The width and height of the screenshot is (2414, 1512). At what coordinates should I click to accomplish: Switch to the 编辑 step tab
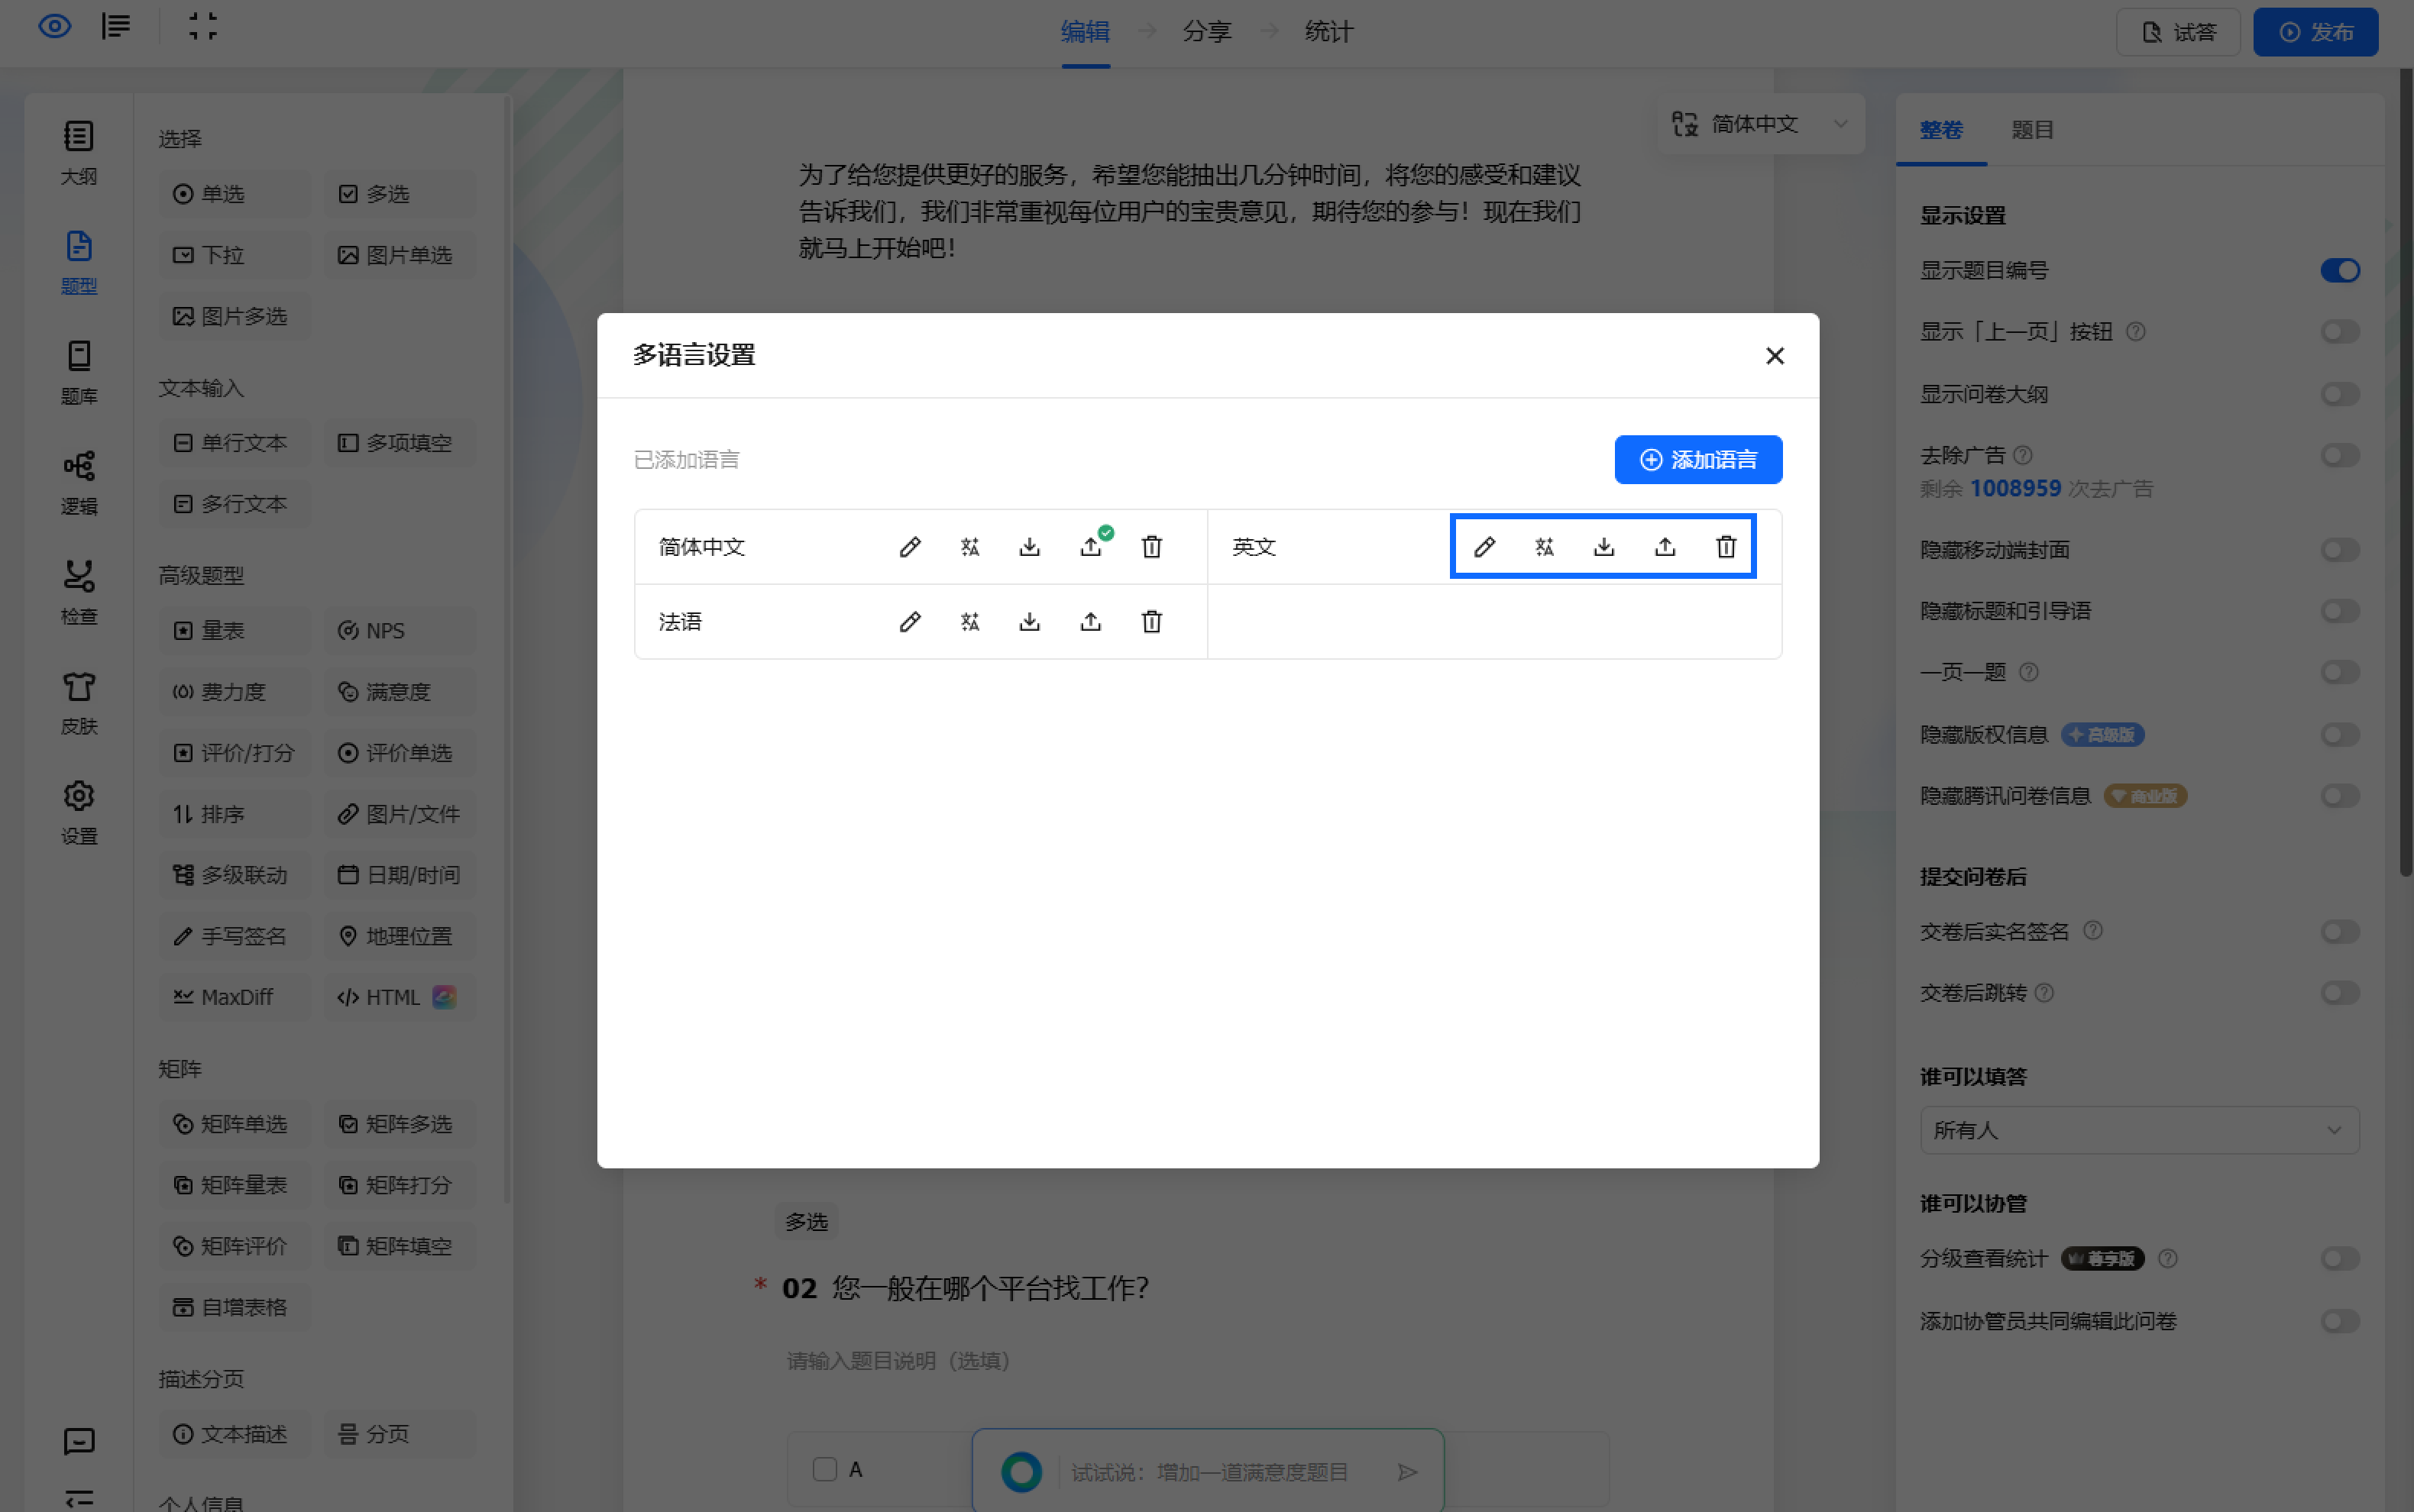coord(1086,32)
